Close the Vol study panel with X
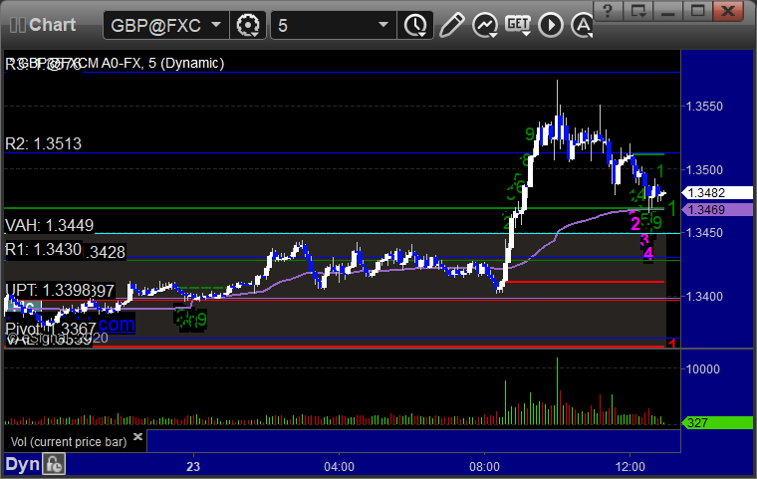The height and width of the screenshot is (479, 757). pos(137,436)
